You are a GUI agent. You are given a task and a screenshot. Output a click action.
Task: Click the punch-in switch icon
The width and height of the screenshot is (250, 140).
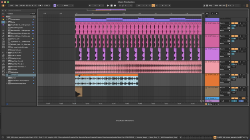150,5
